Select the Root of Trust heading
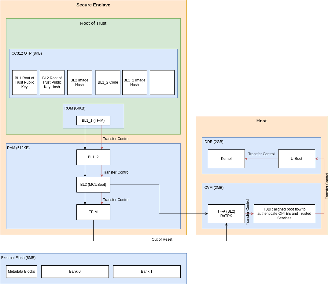The width and height of the screenshot is (332, 284). tap(93, 23)
